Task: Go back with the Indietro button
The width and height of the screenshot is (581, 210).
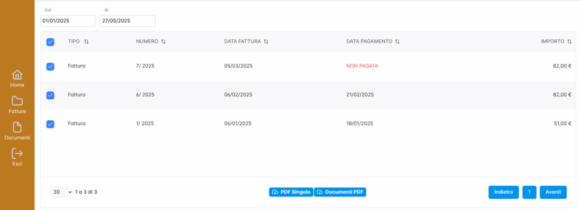Action: 504,192
